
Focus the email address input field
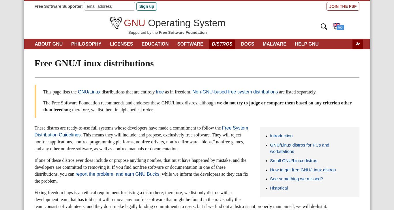[x=110, y=6]
